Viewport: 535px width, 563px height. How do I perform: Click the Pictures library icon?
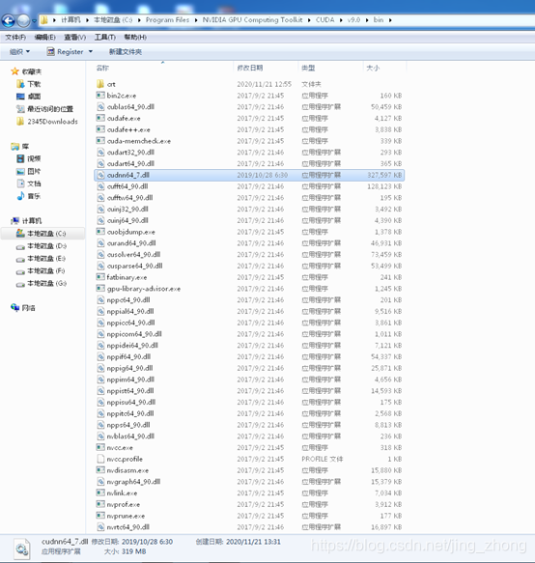tap(20, 171)
